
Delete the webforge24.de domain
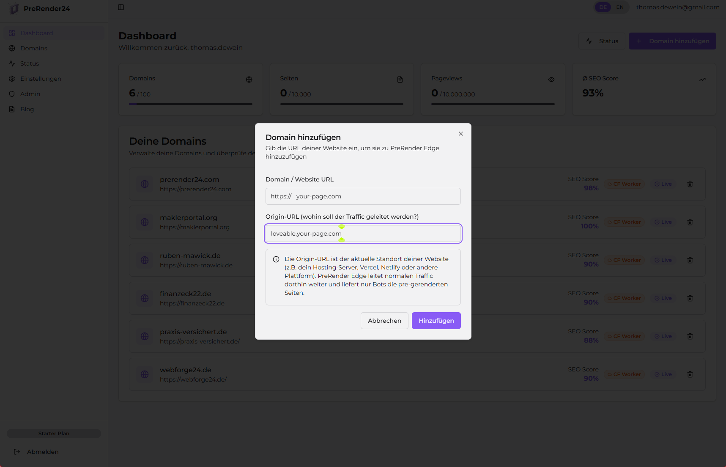click(x=690, y=374)
